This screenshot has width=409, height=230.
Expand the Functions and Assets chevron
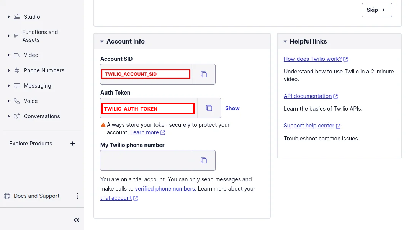pos(8,36)
